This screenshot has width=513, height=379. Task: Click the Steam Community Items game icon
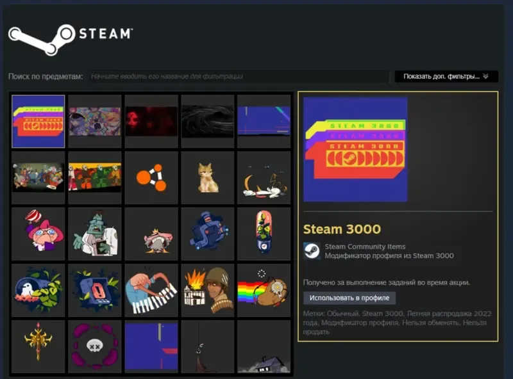312,251
